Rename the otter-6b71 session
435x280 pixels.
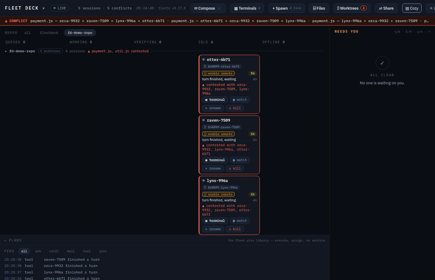213,108
